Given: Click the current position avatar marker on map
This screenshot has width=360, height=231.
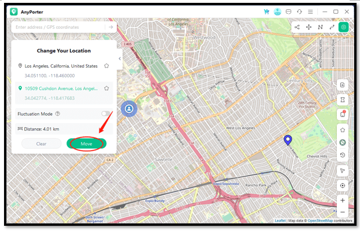Looking at the screenshot, I should tap(129, 109).
